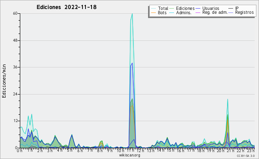The width and height of the screenshot is (259, 159).
Task: Click the '15 h' x-axis label
Action: pyautogui.click(x=171, y=150)
